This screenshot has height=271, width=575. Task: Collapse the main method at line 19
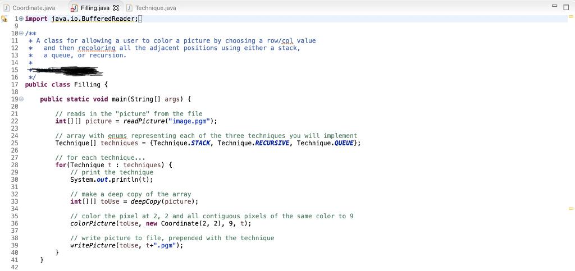pos(21,99)
